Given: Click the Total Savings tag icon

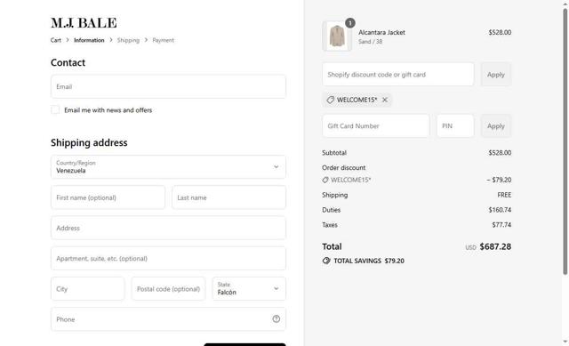Looking at the screenshot, I should pos(326,261).
